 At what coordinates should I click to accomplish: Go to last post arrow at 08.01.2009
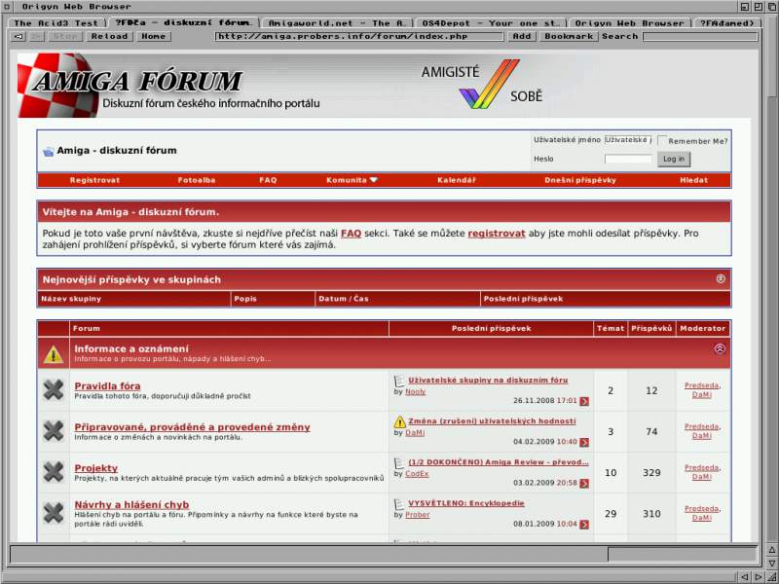click(x=584, y=525)
